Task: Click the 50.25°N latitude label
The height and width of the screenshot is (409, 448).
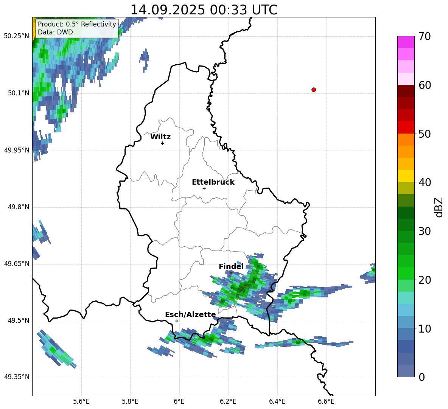Action: 16,36
